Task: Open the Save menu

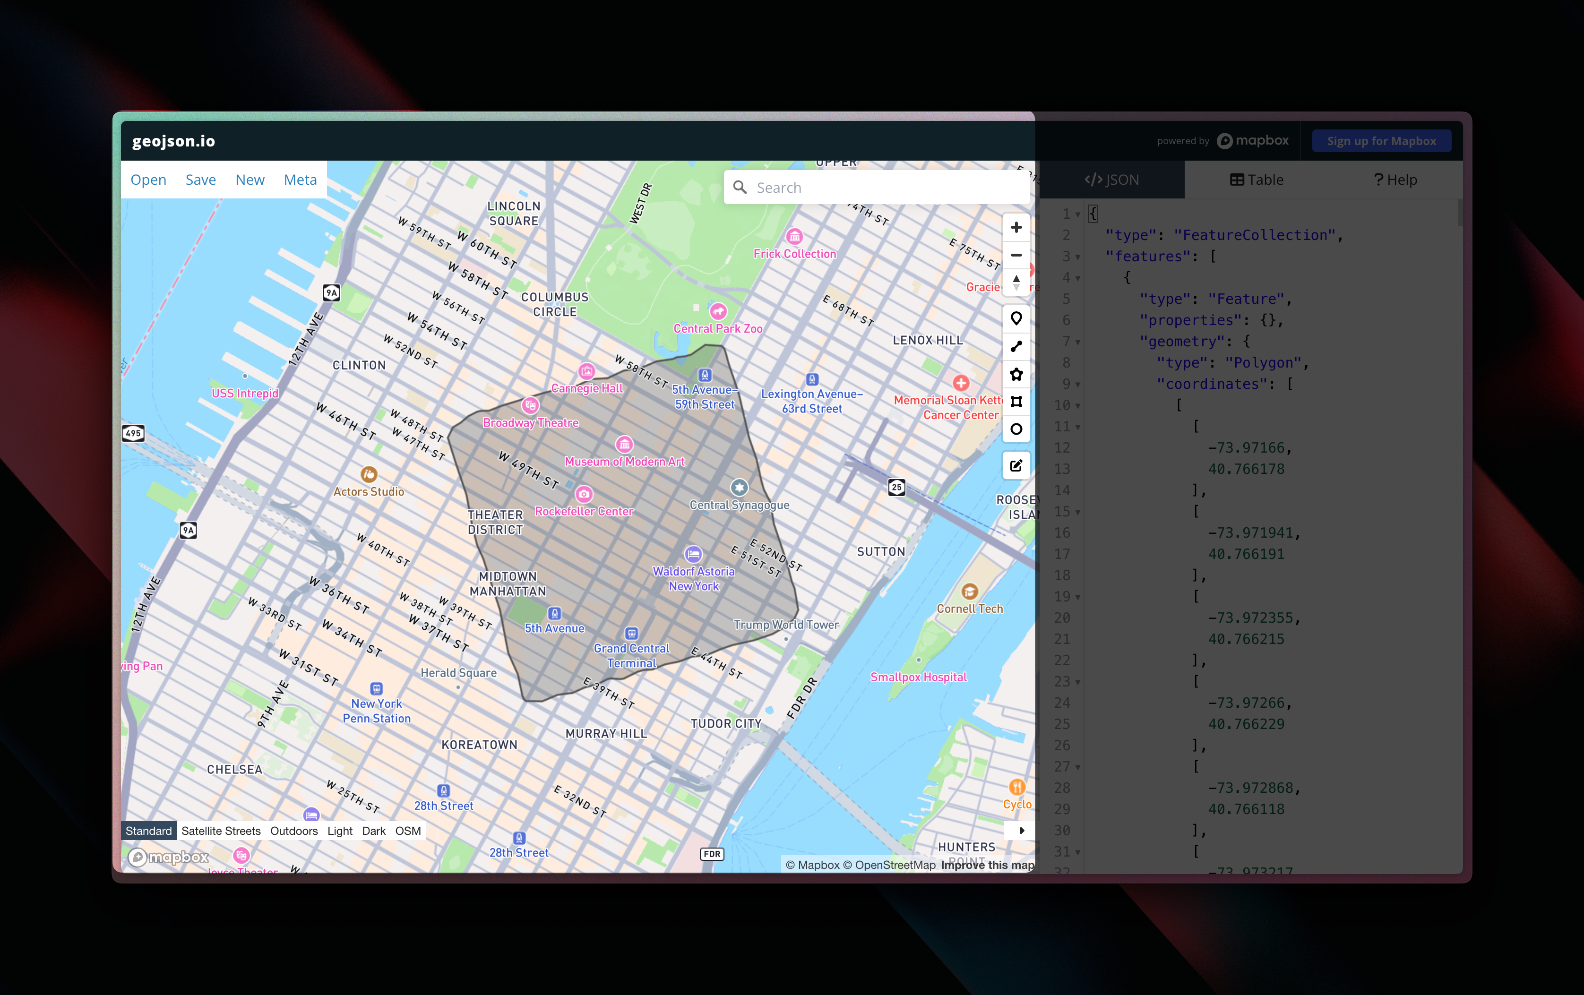Action: point(201,180)
